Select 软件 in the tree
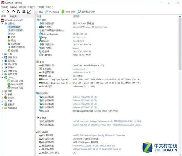This screenshot has width=182, height=156. coord(8,95)
